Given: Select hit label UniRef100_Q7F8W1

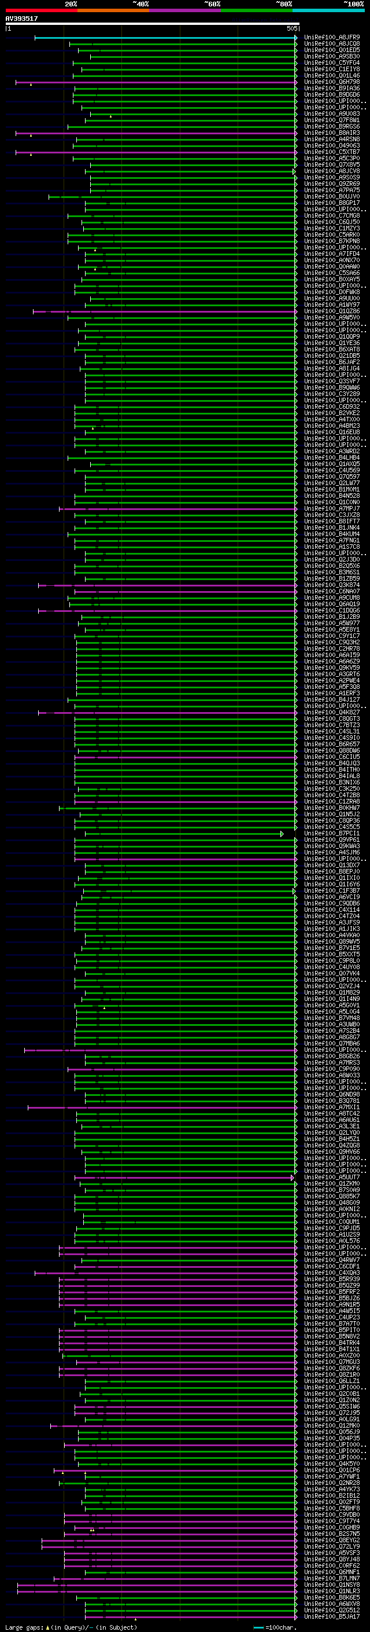Looking at the screenshot, I should pyautogui.click(x=332, y=120).
